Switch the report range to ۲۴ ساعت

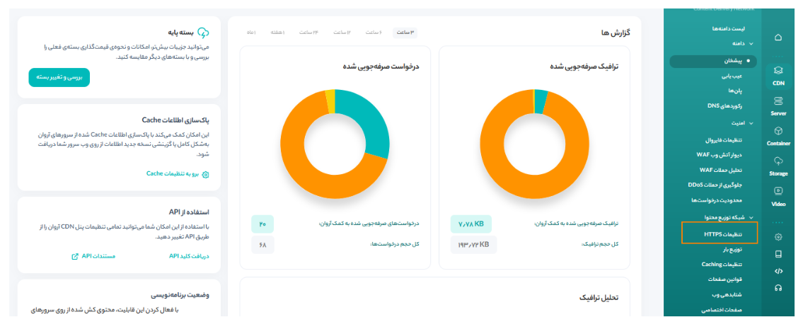pyautogui.click(x=308, y=33)
